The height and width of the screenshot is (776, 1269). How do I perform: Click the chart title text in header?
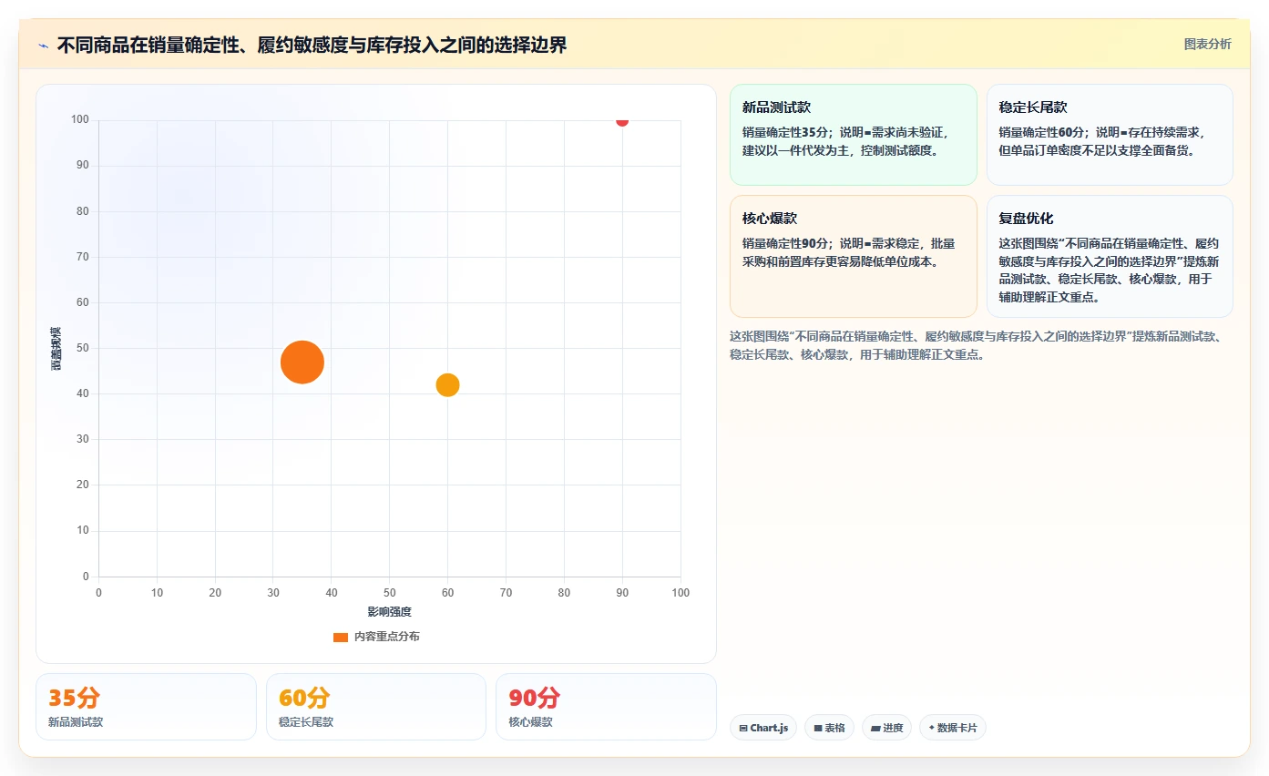312,45
